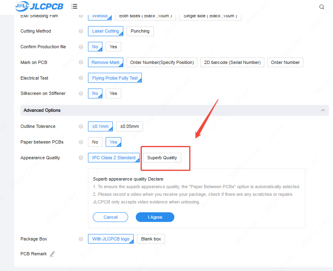Choose 2D barcode (Serial Number) mark
The width and height of the screenshot is (333, 271).
pyautogui.click(x=232, y=62)
